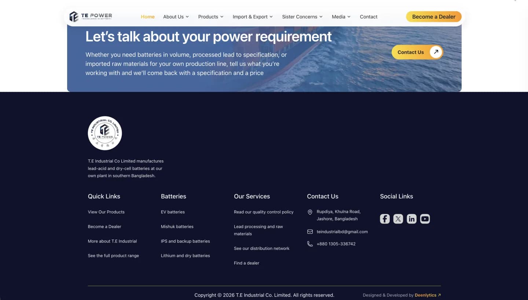Follow the View Our Products link

[106, 212]
